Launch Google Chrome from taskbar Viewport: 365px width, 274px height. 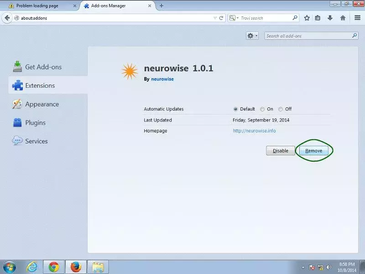(x=54, y=267)
